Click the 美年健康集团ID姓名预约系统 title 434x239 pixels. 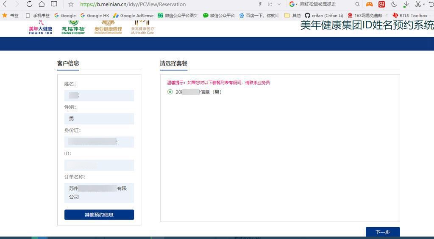[367, 25]
